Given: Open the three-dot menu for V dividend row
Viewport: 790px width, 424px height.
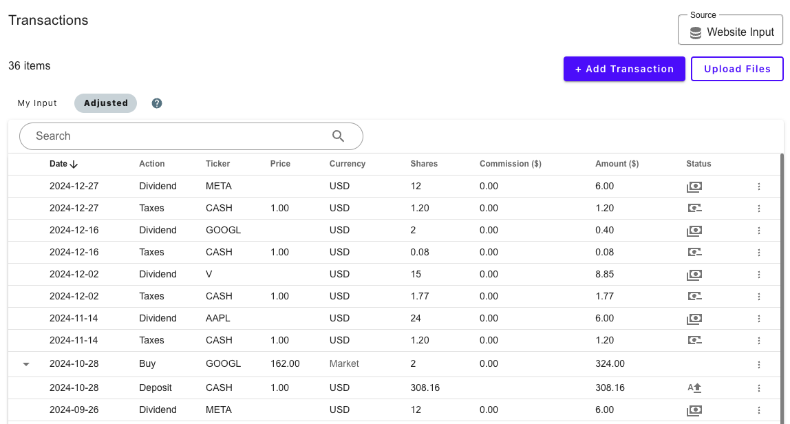Looking at the screenshot, I should (x=759, y=275).
